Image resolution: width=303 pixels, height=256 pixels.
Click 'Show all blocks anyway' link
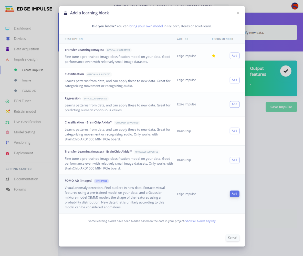200,221
